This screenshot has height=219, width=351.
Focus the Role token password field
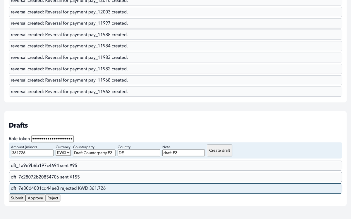click(53, 139)
